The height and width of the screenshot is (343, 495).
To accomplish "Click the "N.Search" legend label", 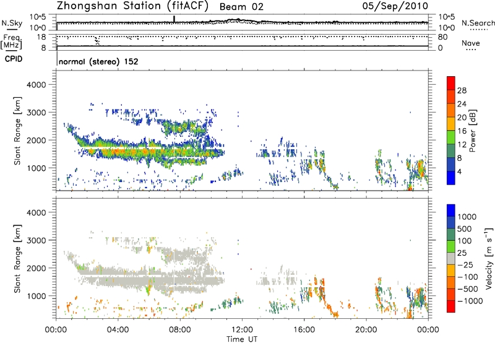I will pos(478,23).
